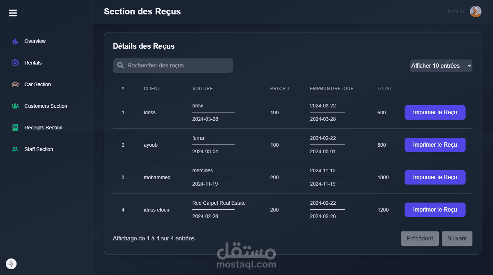
Task: Click the Suivant pagination button
Action: pyautogui.click(x=457, y=239)
